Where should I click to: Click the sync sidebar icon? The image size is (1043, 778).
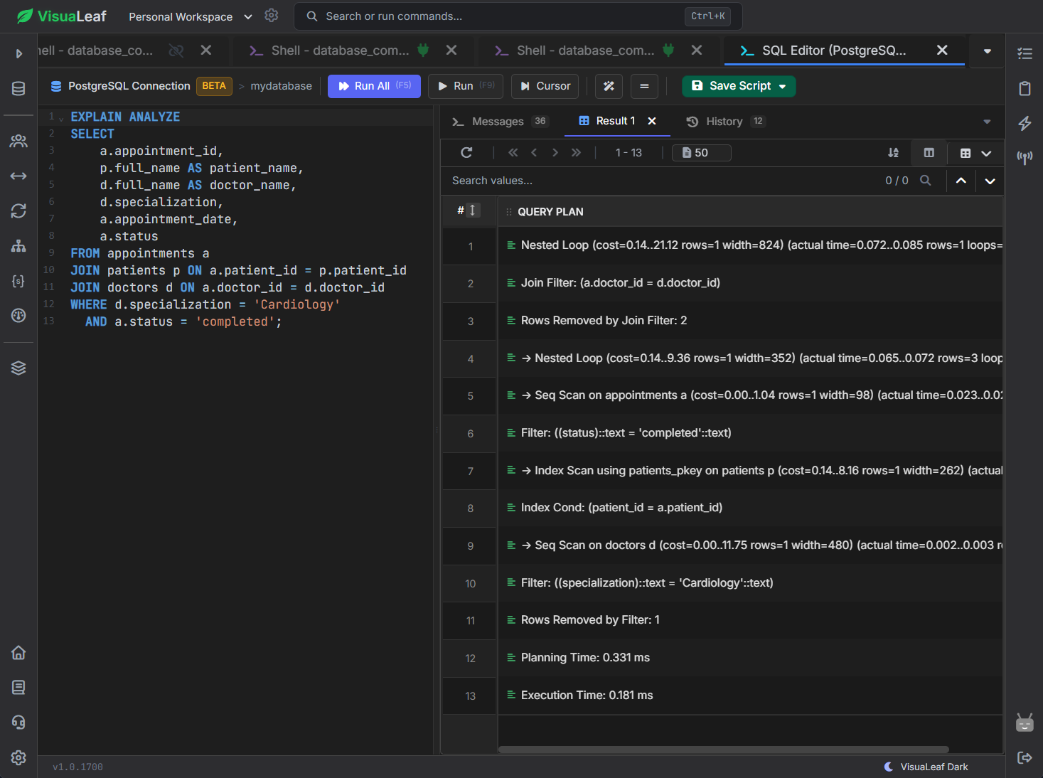[x=18, y=211]
